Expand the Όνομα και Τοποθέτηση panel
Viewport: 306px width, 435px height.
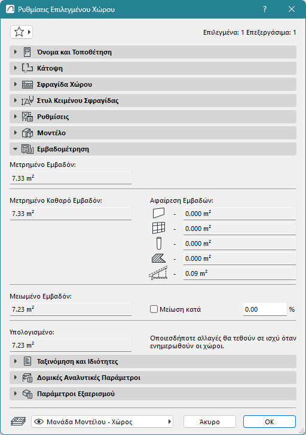point(16,52)
